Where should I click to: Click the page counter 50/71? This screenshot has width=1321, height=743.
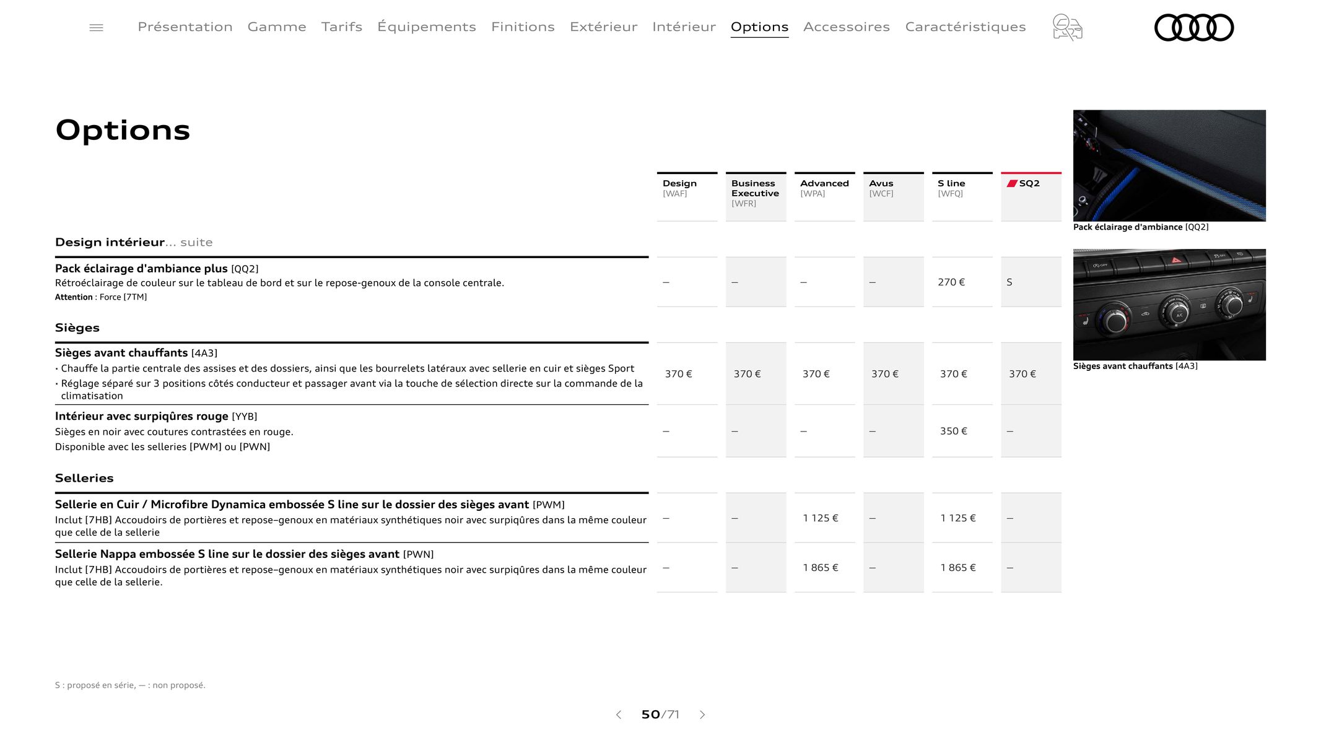click(x=660, y=715)
